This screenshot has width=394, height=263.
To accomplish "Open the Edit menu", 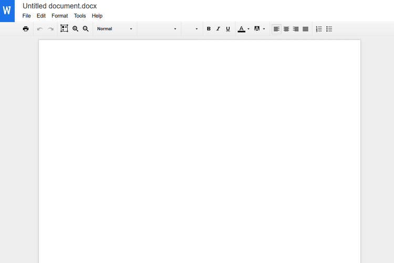I will (41, 16).
